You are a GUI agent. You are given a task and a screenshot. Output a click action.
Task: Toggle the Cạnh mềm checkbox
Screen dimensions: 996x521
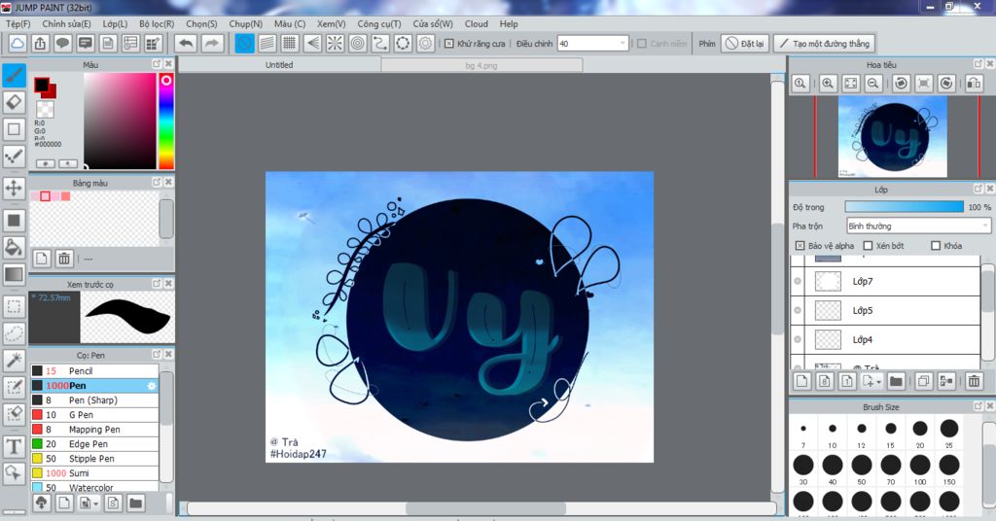(x=642, y=44)
